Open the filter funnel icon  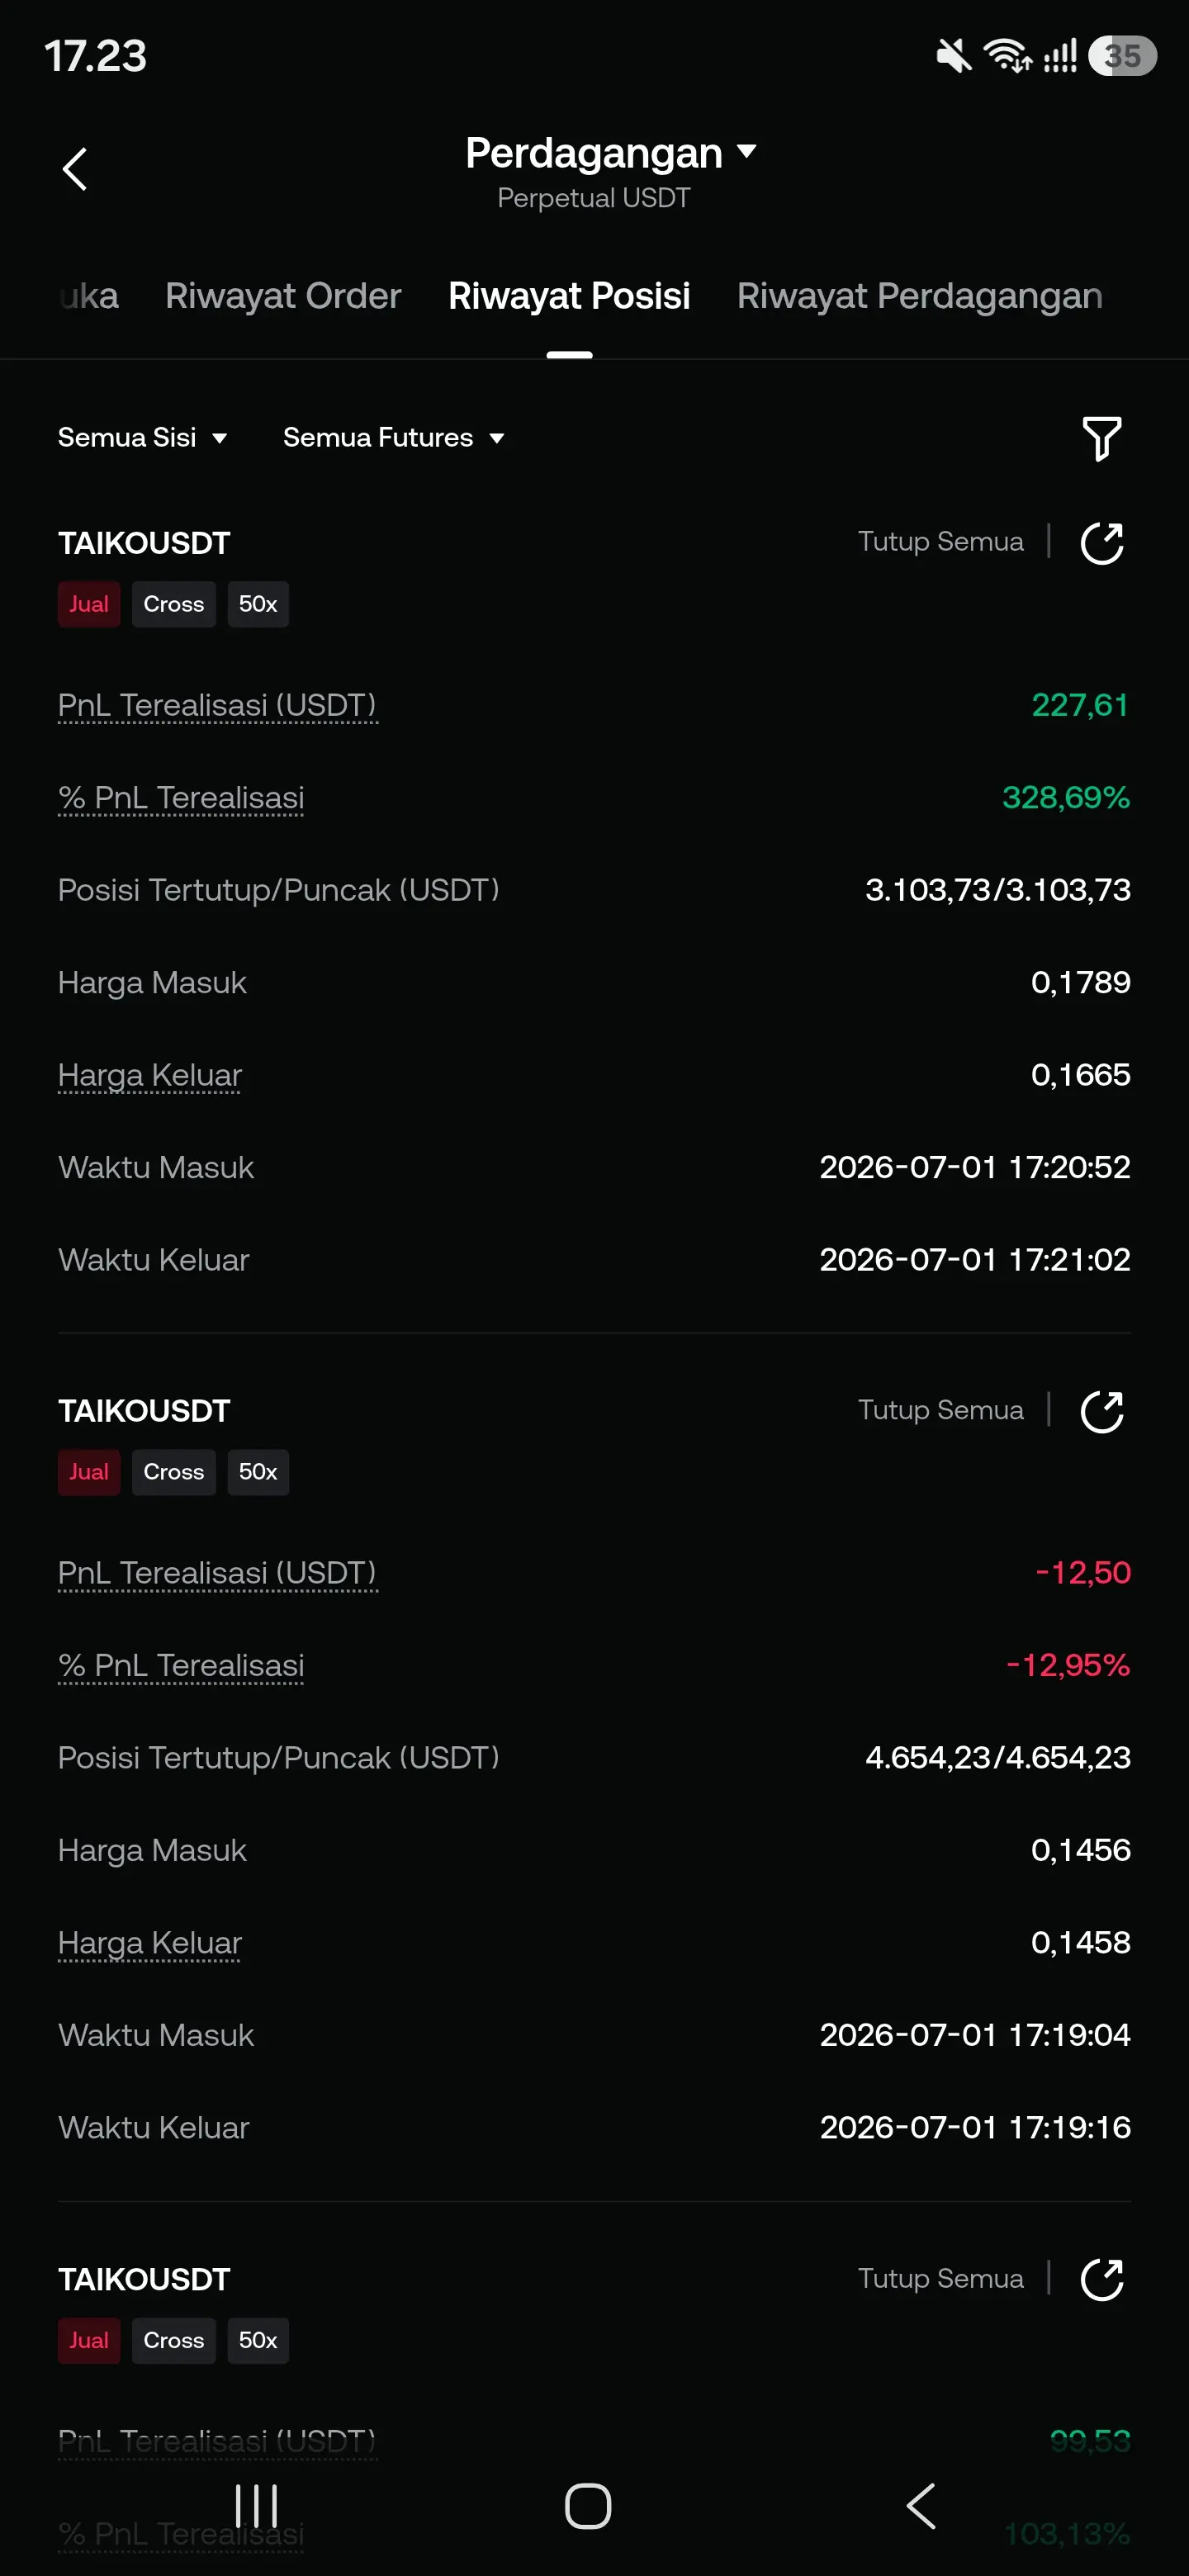click(1102, 438)
